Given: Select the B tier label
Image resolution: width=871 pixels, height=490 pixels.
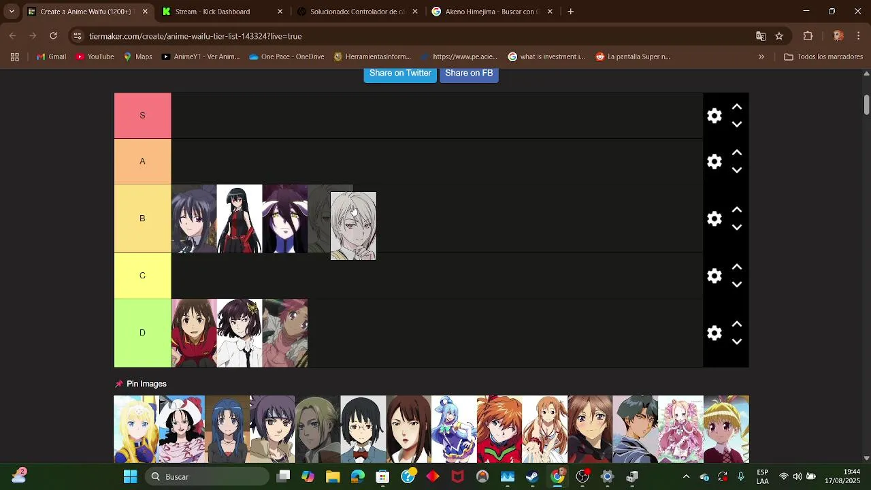Looking at the screenshot, I should tap(142, 218).
